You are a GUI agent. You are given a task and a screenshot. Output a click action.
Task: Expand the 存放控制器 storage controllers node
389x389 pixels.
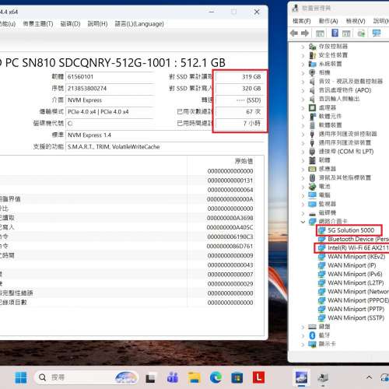pyautogui.click(x=303, y=47)
